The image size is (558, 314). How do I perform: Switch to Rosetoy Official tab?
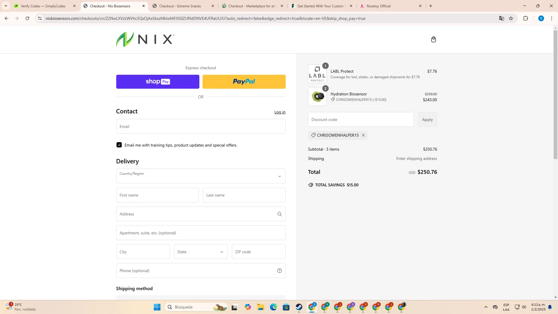point(379,6)
